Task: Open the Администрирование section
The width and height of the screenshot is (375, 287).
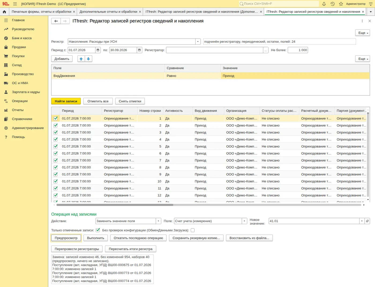Action: click(x=28, y=128)
